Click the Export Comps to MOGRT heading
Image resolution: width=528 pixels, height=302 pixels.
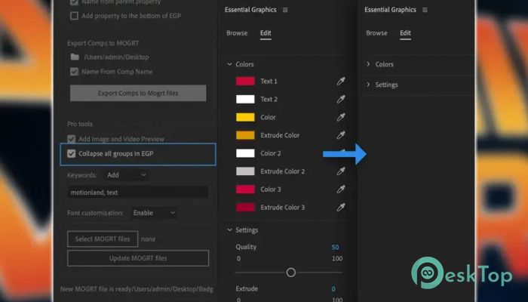(103, 43)
